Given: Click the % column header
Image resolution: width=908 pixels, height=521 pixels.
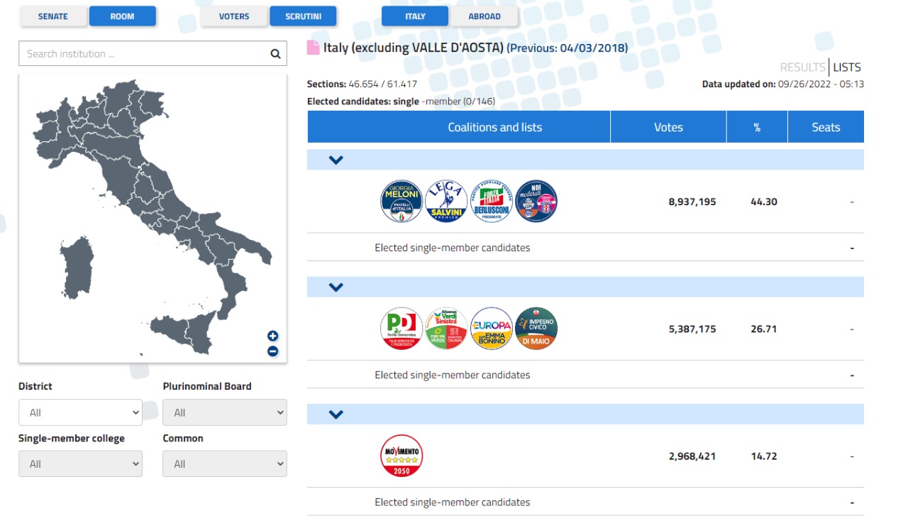Looking at the screenshot, I should (757, 127).
